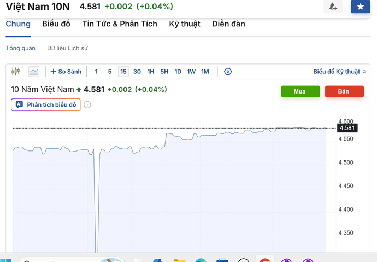Image resolution: width=377 pixels, height=262 pixels.
Task: Open Dữ liệu Lịch sử sub-tab
Action: [67, 48]
